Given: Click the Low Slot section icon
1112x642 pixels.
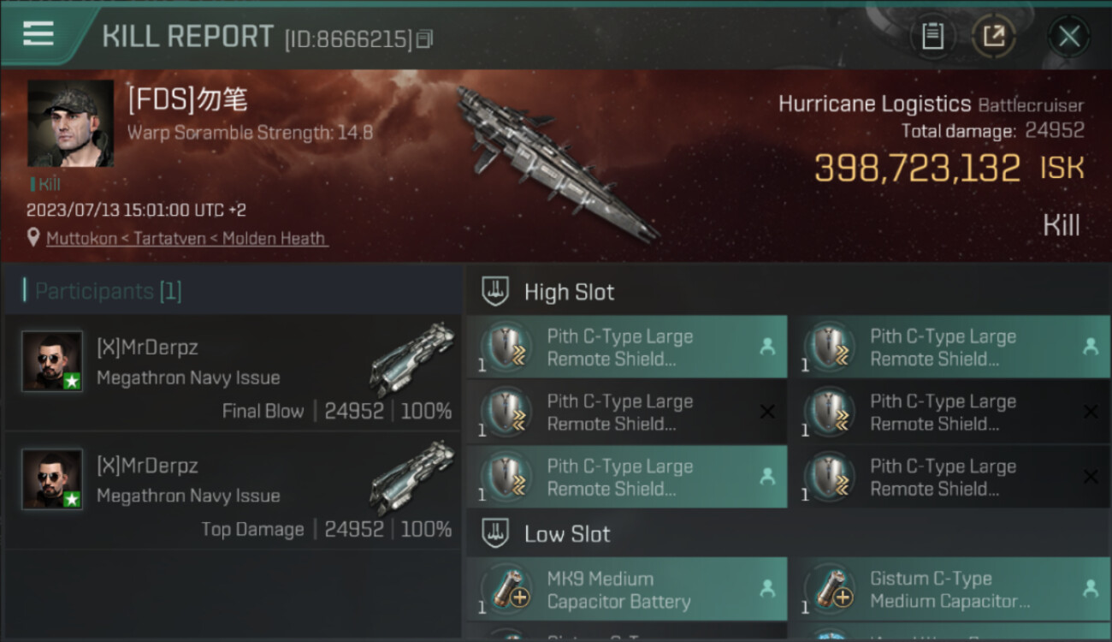Looking at the screenshot, I should pyautogui.click(x=496, y=534).
